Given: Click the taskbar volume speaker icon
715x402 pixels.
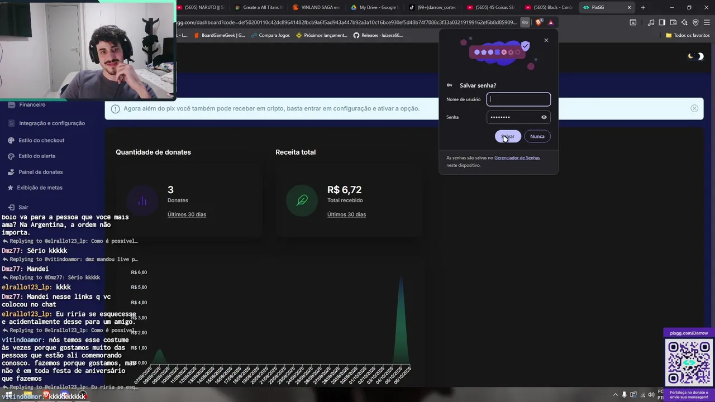Looking at the screenshot, I should 651,395.
